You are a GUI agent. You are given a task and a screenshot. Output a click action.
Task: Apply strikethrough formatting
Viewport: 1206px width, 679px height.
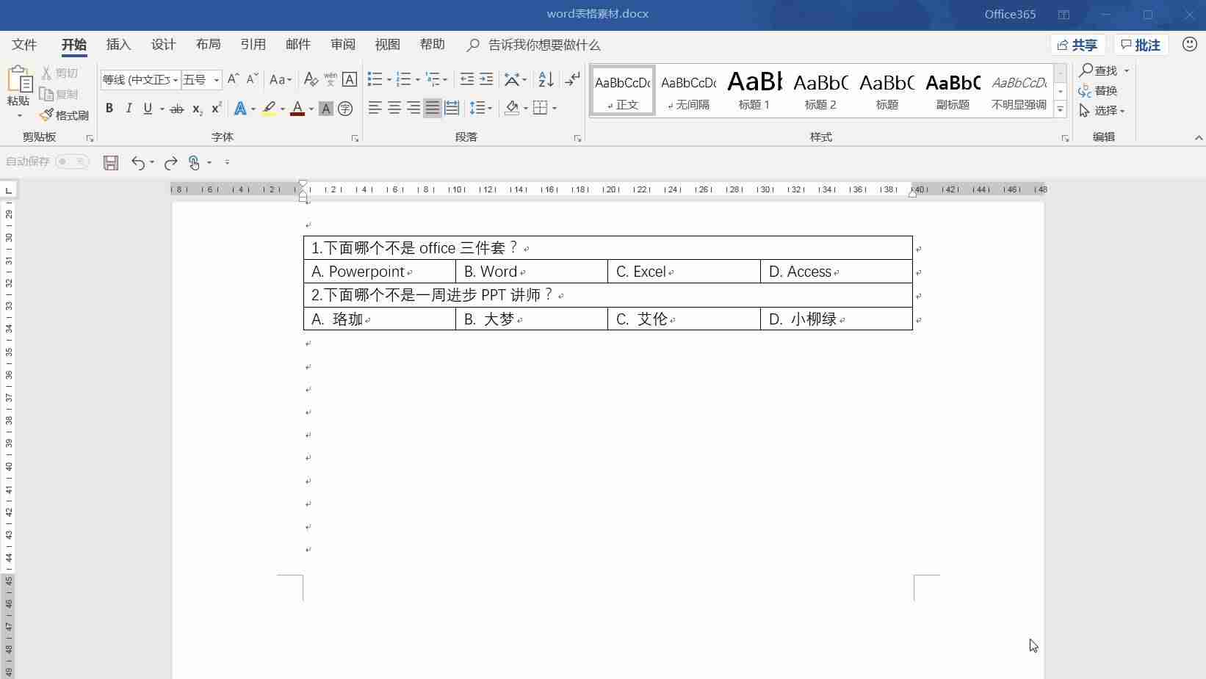177,109
